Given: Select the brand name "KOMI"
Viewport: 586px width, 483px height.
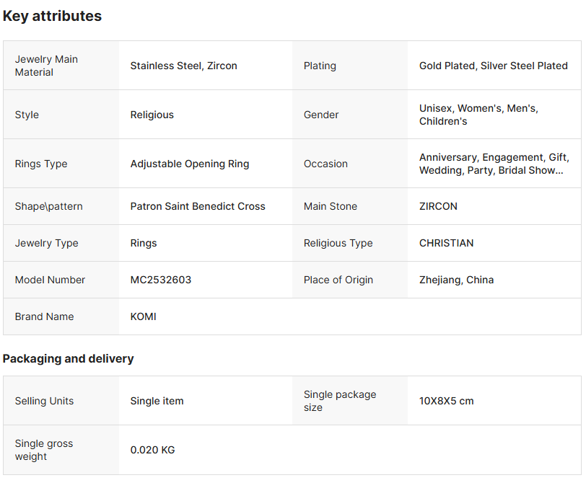Looking at the screenshot, I should 143,316.
